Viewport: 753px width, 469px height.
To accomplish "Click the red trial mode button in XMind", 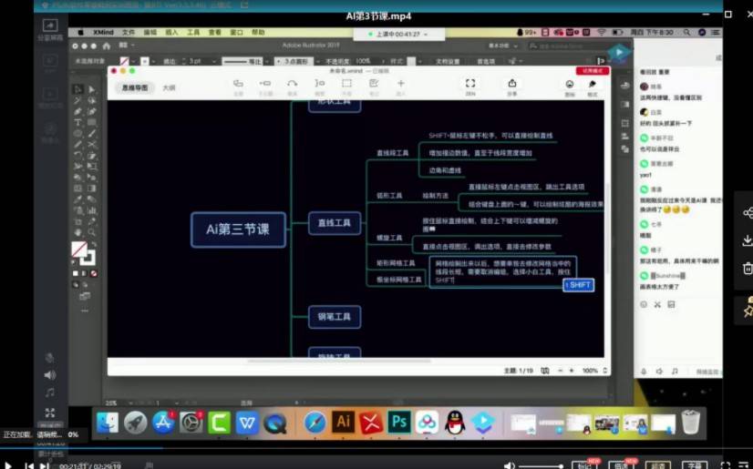I will click(593, 70).
